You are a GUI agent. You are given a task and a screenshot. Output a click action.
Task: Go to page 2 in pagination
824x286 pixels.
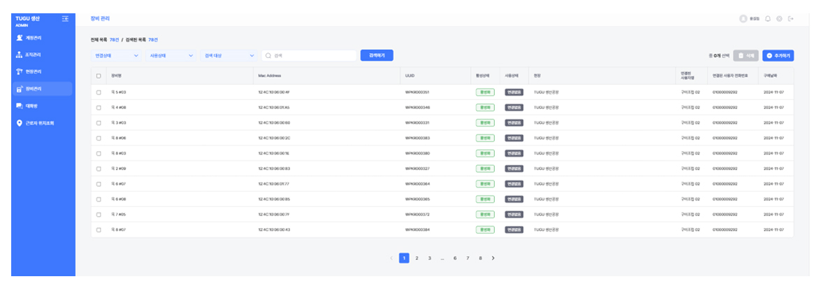[417, 258]
